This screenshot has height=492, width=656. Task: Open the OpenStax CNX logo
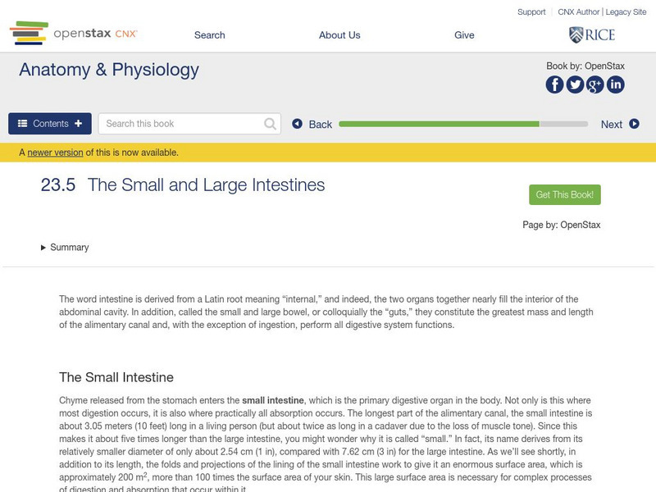(74, 34)
